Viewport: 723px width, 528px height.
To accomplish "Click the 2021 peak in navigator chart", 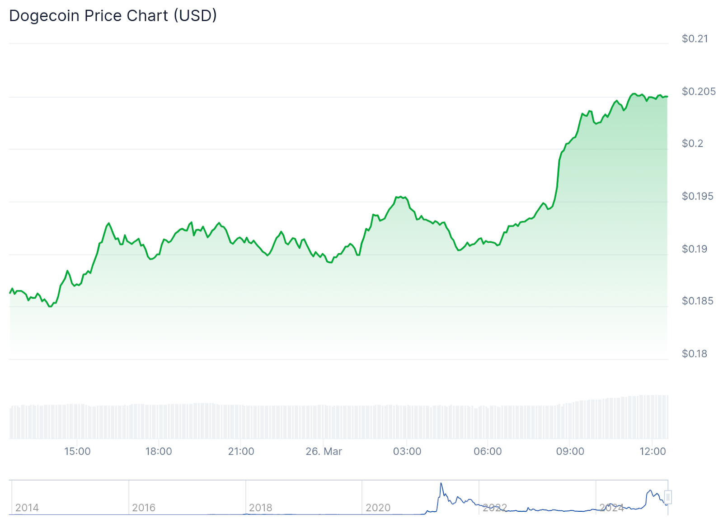I will pos(441,484).
